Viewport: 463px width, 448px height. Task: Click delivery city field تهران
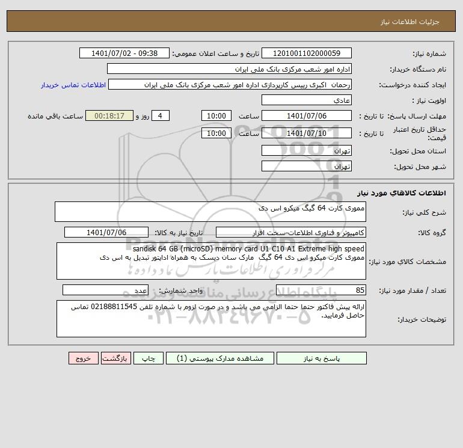(307, 166)
